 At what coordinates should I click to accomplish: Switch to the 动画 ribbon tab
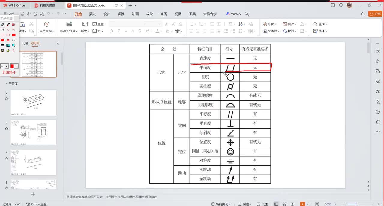tap(135, 14)
